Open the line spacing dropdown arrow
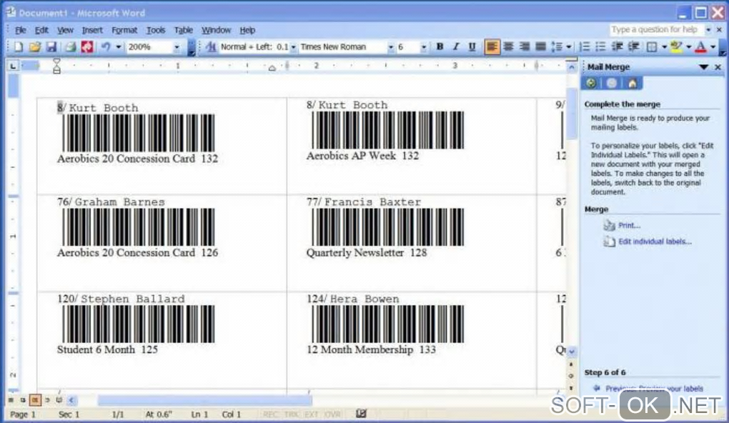Viewport: 729px width, 423px height. click(569, 47)
